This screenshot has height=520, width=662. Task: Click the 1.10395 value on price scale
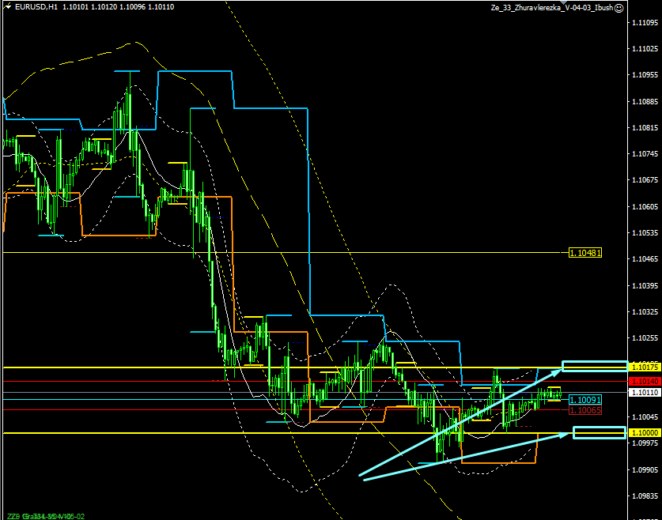645,285
